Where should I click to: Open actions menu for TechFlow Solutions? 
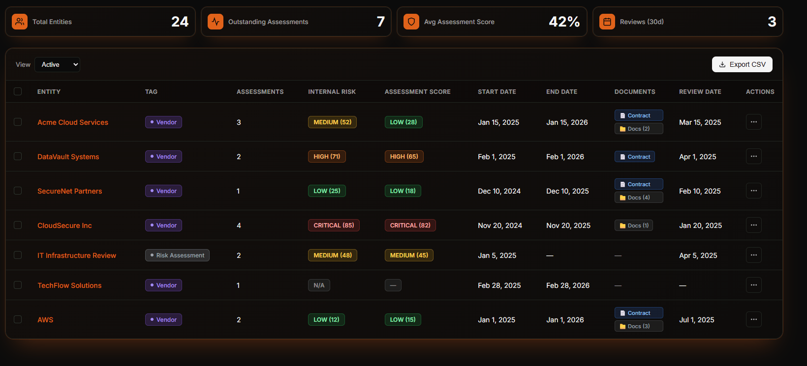[754, 285]
